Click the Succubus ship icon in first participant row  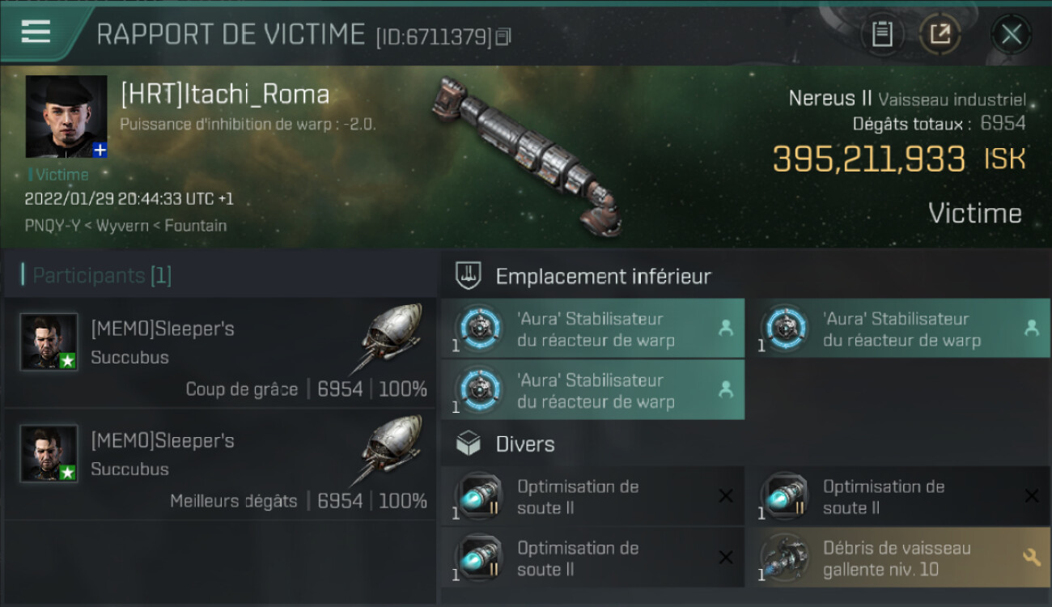(392, 339)
